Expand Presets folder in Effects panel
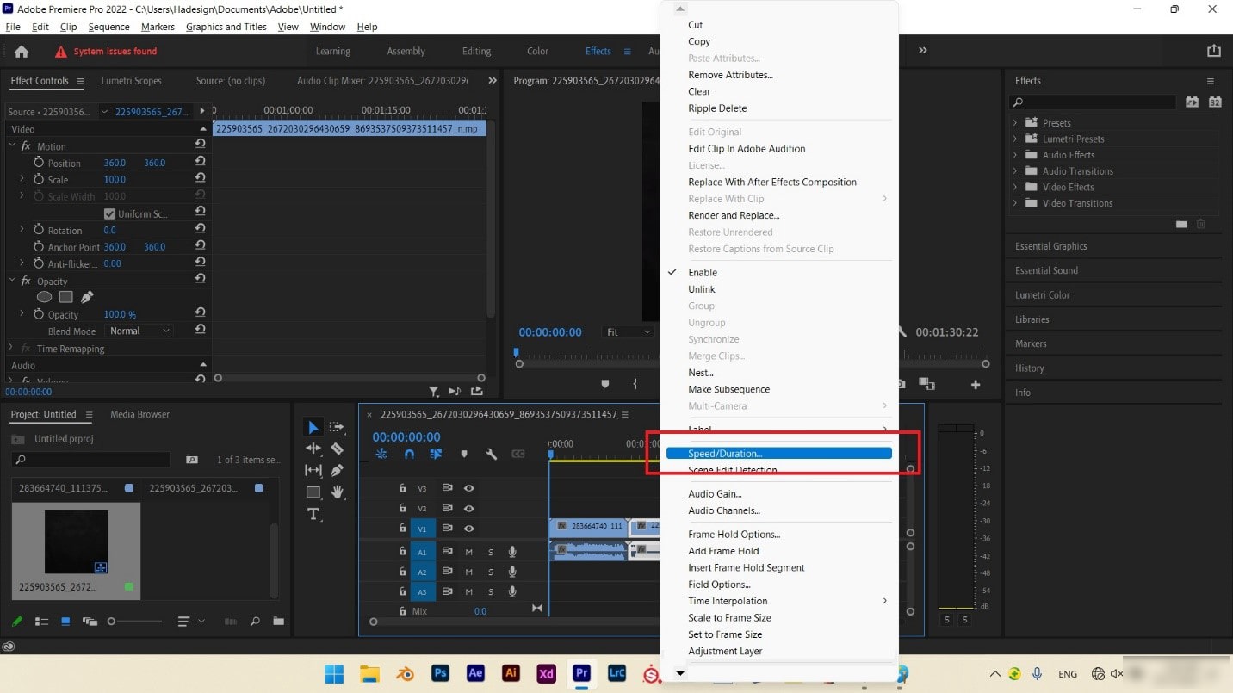Image resolution: width=1233 pixels, height=693 pixels. [x=1015, y=123]
